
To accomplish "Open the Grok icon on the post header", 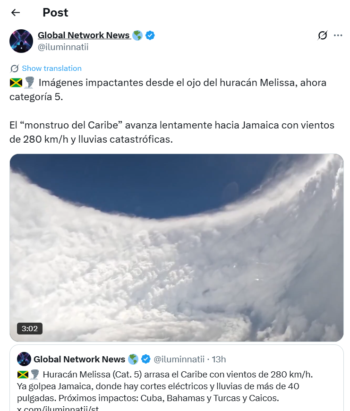I will pyautogui.click(x=323, y=35).
